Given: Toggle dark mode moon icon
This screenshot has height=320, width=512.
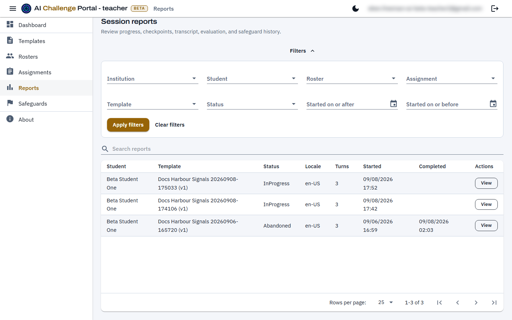Looking at the screenshot, I should pos(356,9).
